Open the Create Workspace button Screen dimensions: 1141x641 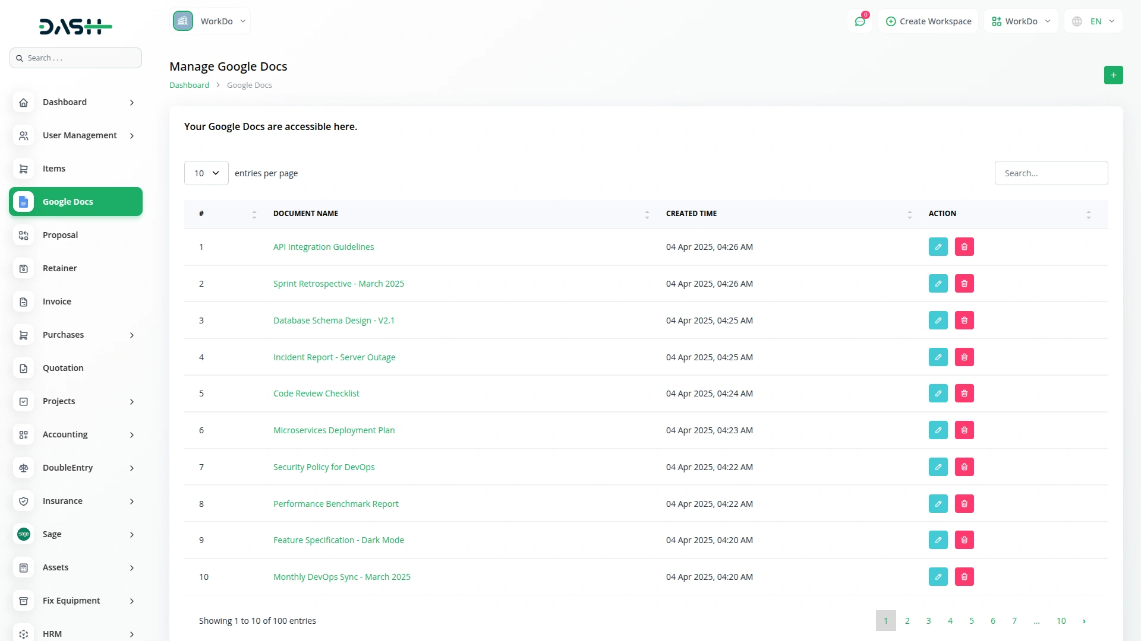pos(928,21)
